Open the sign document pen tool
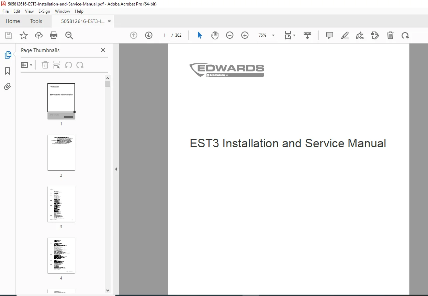This screenshot has height=296, width=428. click(360, 35)
